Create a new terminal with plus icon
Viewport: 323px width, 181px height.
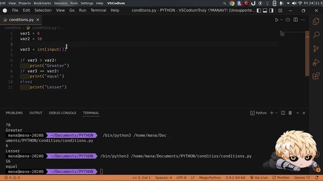point(272,113)
